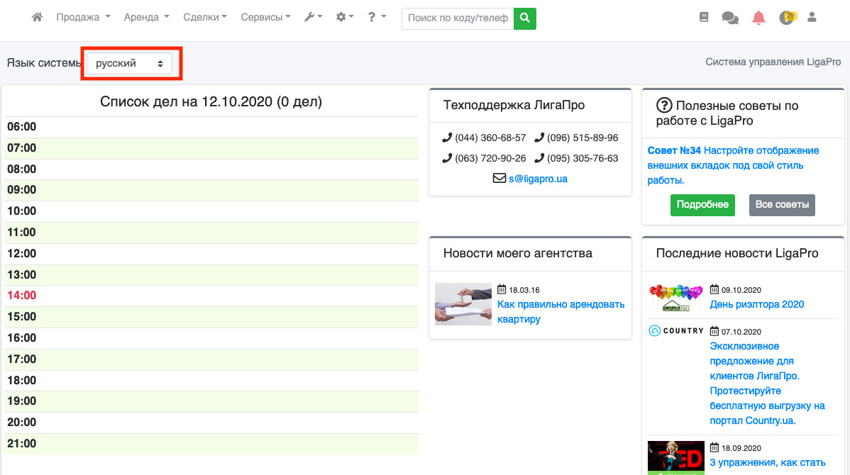
Task: Open the Сервисы menu
Action: coord(265,18)
